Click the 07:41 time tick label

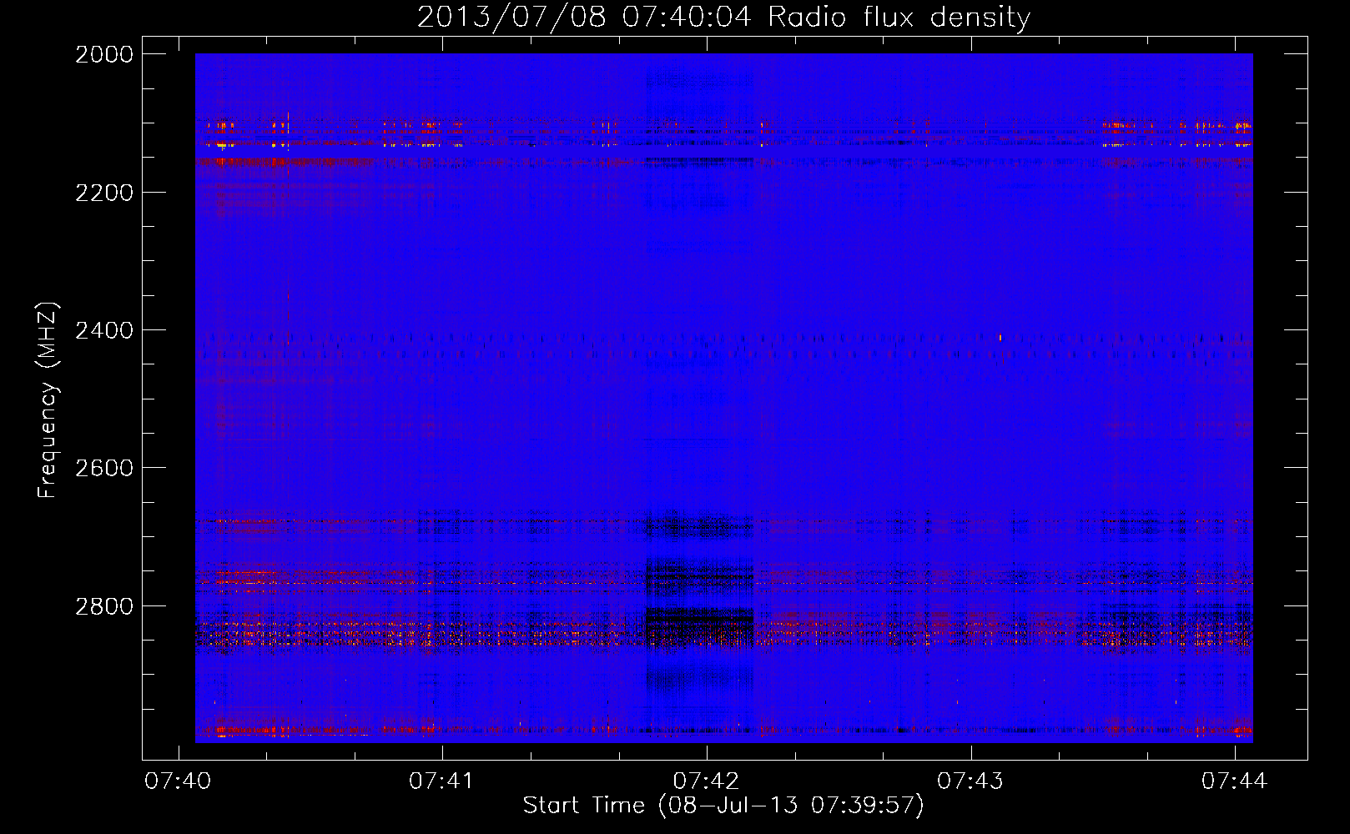(x=441, y=781)
